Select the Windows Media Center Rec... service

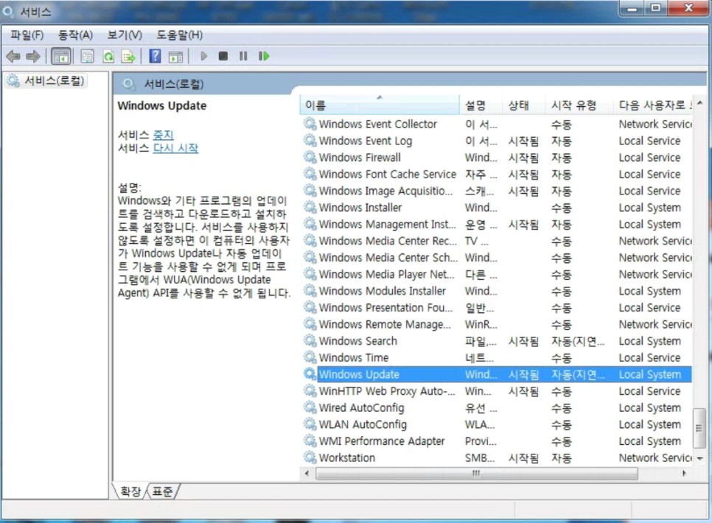(x=388, y=241)
